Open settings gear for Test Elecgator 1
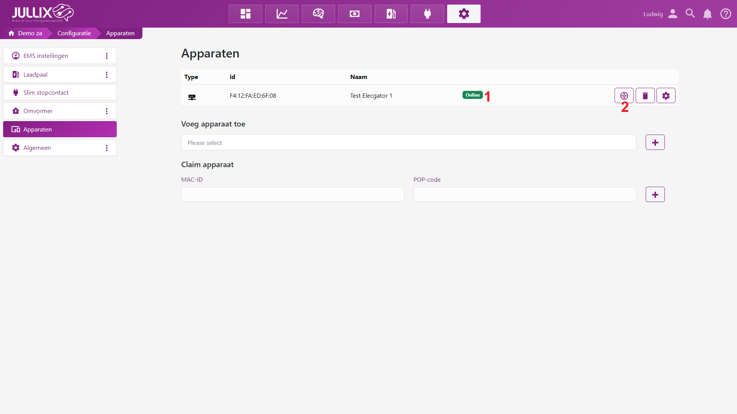 point(666,95)
